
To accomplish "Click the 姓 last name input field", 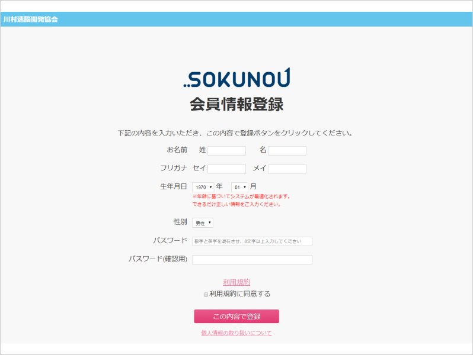I will tap(226, 151).
